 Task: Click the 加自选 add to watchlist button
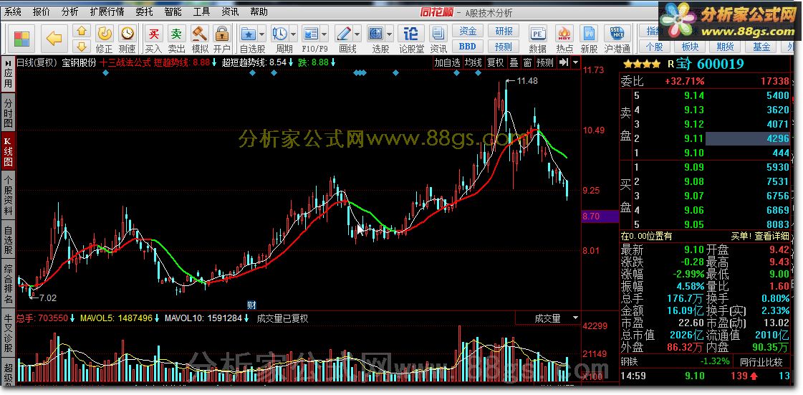pos(447,62)
